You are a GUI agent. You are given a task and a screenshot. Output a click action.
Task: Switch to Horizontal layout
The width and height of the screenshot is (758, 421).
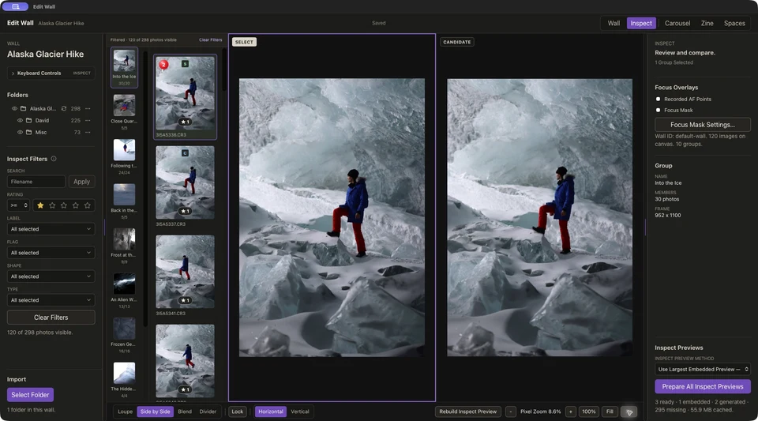pos(271,412)
